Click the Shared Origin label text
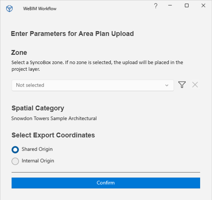The height and width of the screenshot is (200, 212). (x=37, y=149)
